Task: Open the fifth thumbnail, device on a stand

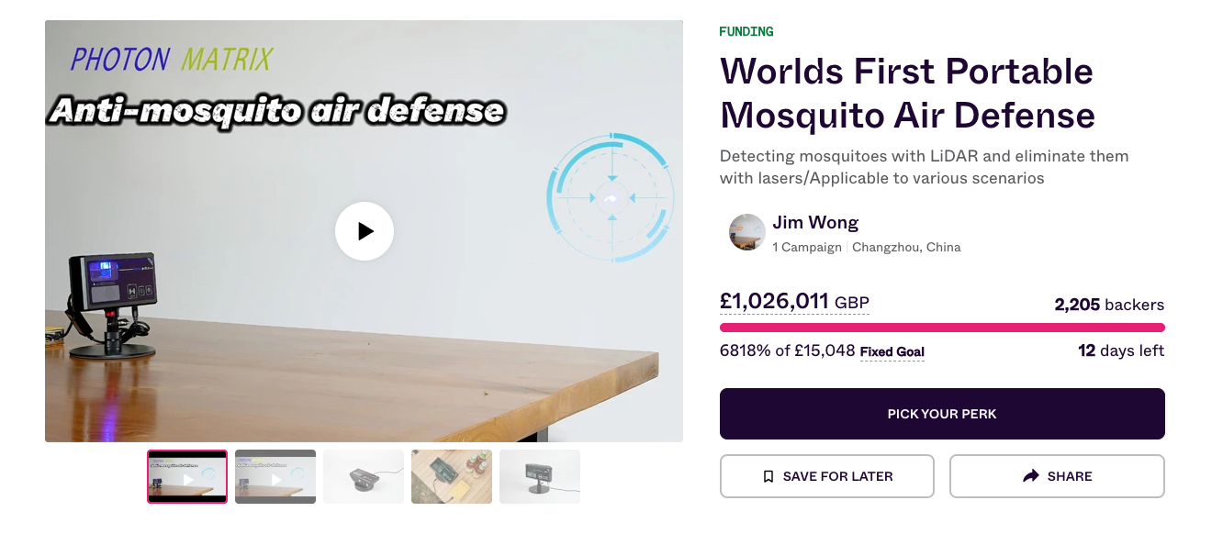Action: click(x=540, y=476)
